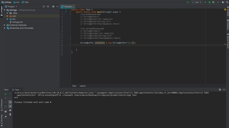Select the Test tab in Run panel
229x128 pixels.
pos(16,90)
